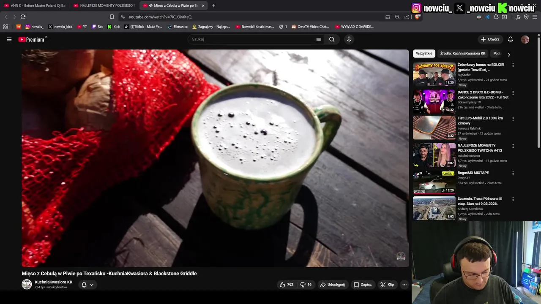Open options for Żeberkowy bonus video
This screenshot has height=304, width=541.
(513, 65)
